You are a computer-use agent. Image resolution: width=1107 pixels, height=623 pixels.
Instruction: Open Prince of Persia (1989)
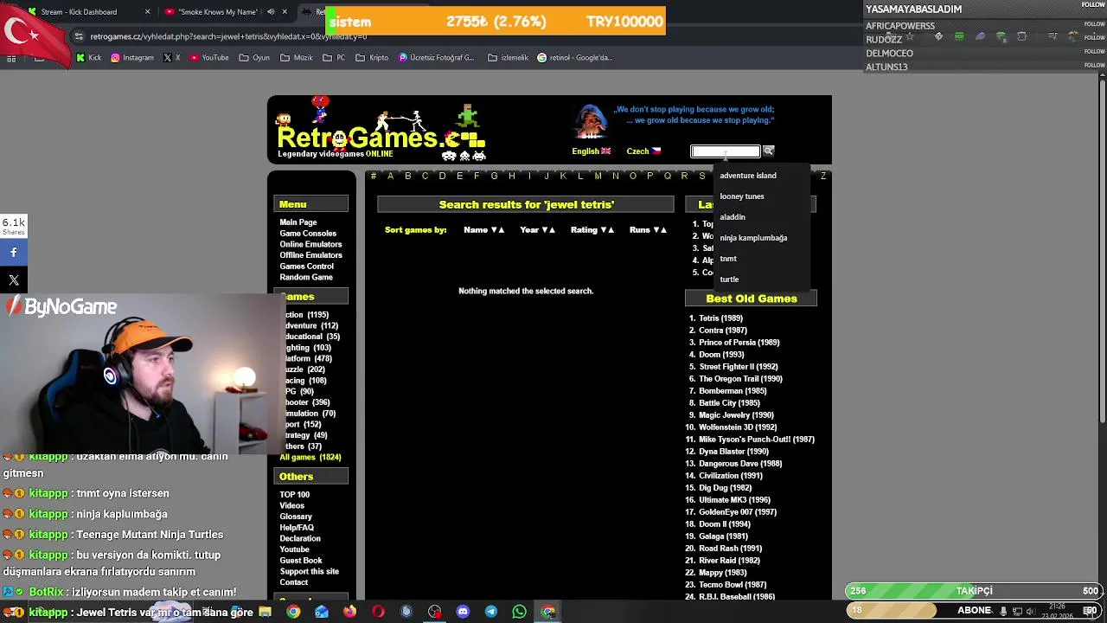click(x=739, y=343)
